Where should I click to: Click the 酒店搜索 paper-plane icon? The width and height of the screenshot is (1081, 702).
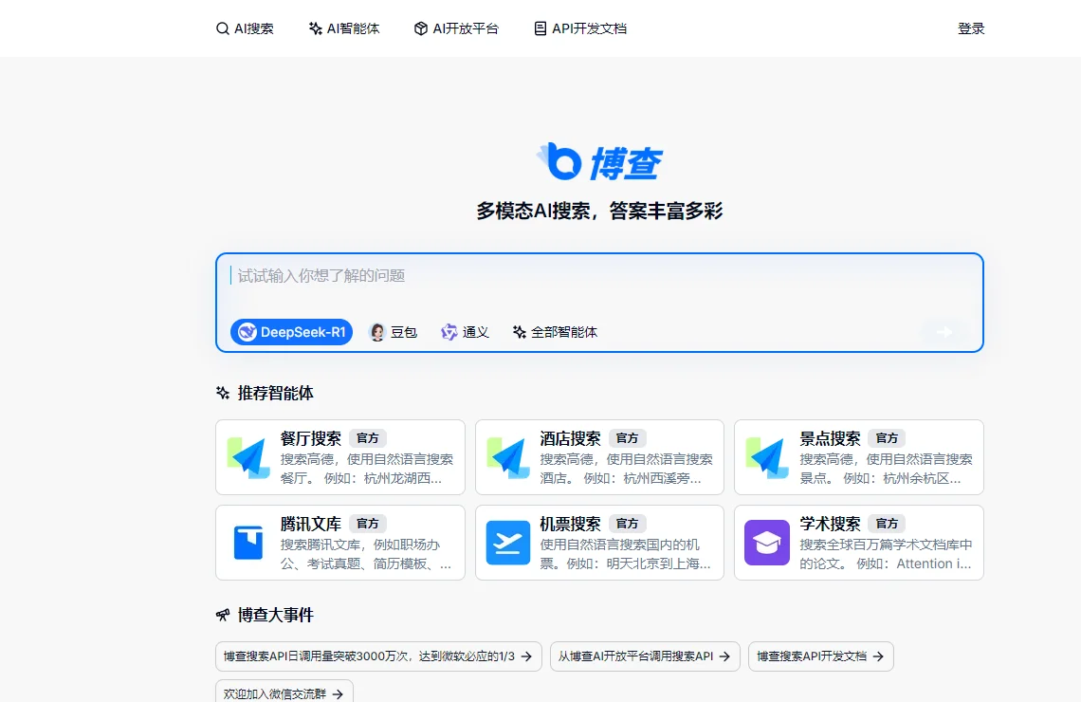[508, 457]
